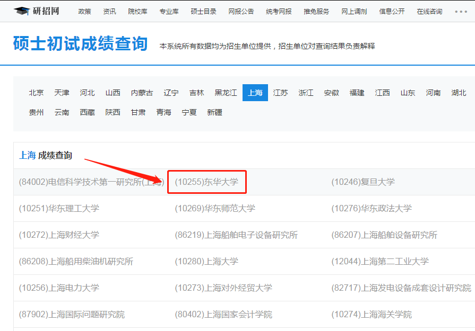This screenshot has width=475, height=331.
Task: Click the (10276)华东政法大学 link
Action: [x=372, y=209]
